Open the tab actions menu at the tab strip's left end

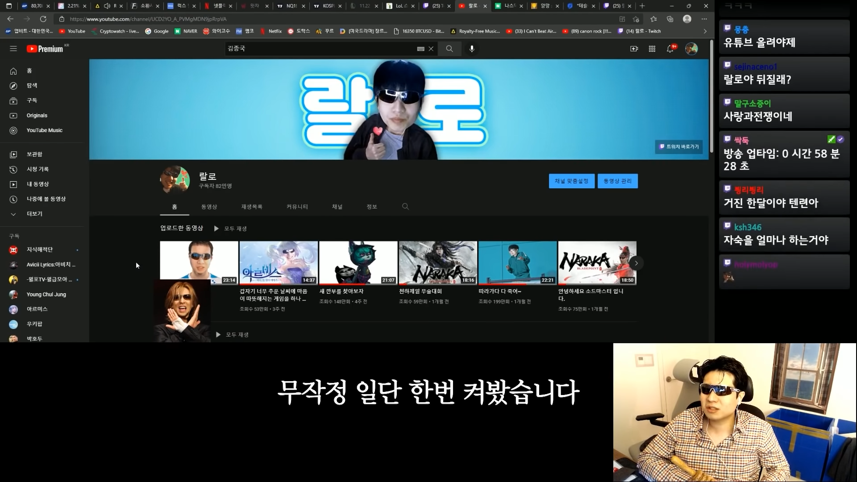tap(9, 6)
